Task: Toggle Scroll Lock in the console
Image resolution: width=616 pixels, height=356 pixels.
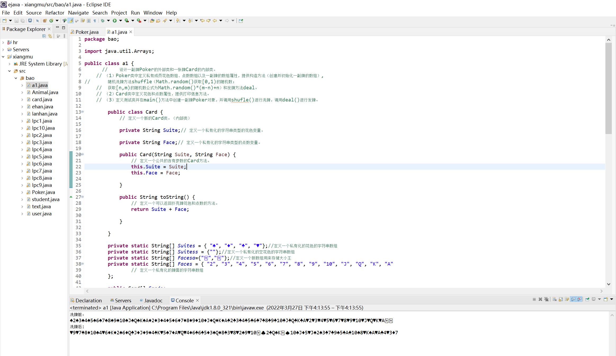Action: (x=561, y=299)
